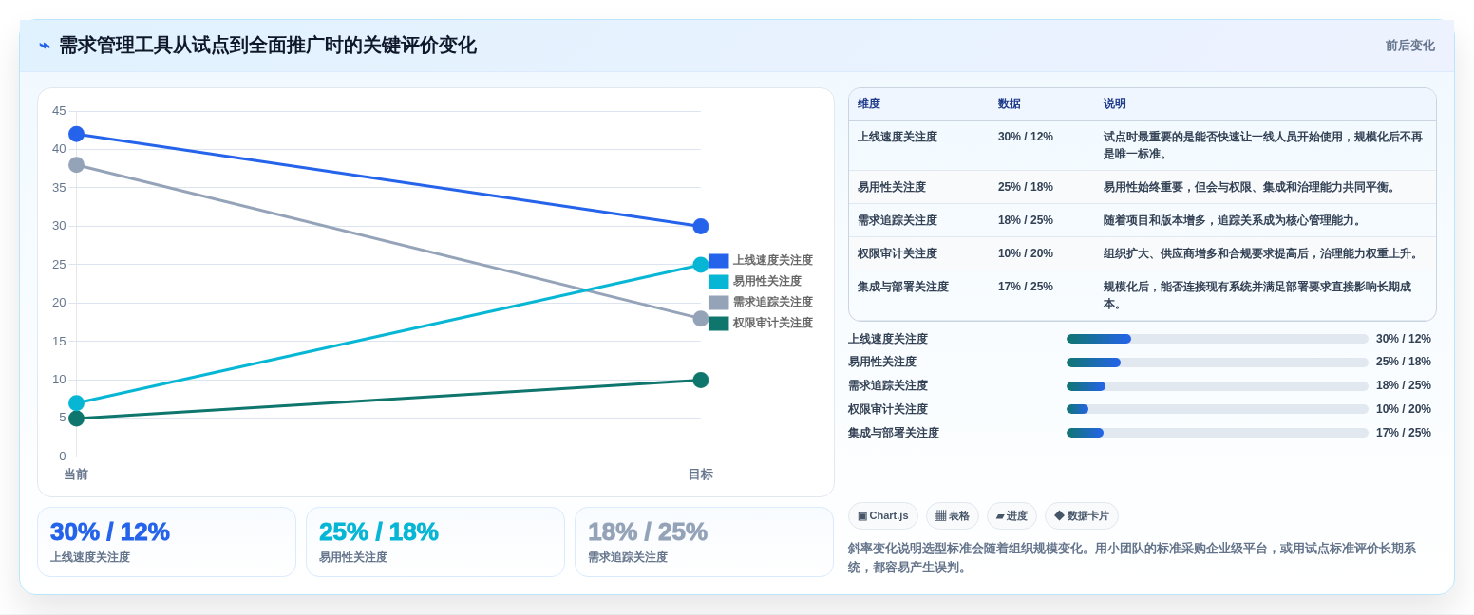
Task: Toggle the 易用性关注度 legend swatch
Action: [x=719, y=281]
